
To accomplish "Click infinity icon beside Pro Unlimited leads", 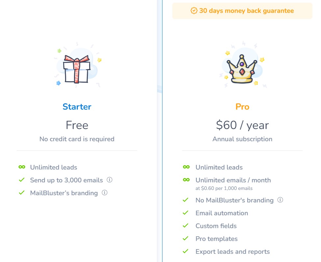I will click(186, 167).
